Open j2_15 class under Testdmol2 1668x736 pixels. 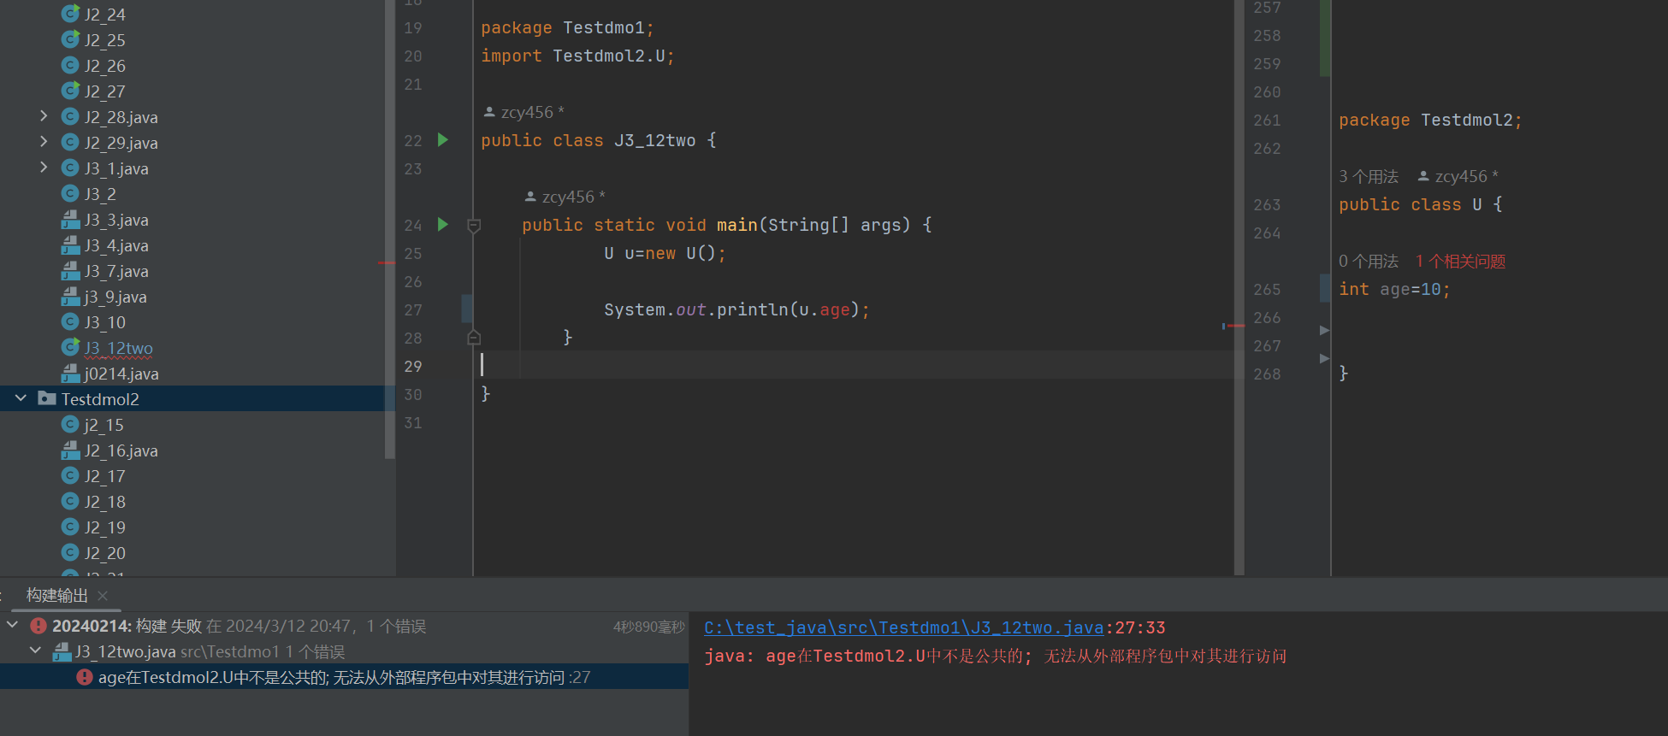coord(104,425)
